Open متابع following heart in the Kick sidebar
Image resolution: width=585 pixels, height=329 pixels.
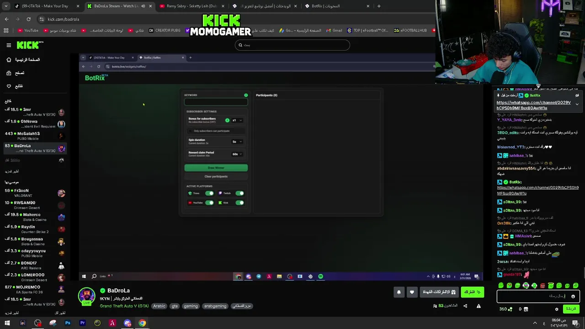click(x=15, y=86)
